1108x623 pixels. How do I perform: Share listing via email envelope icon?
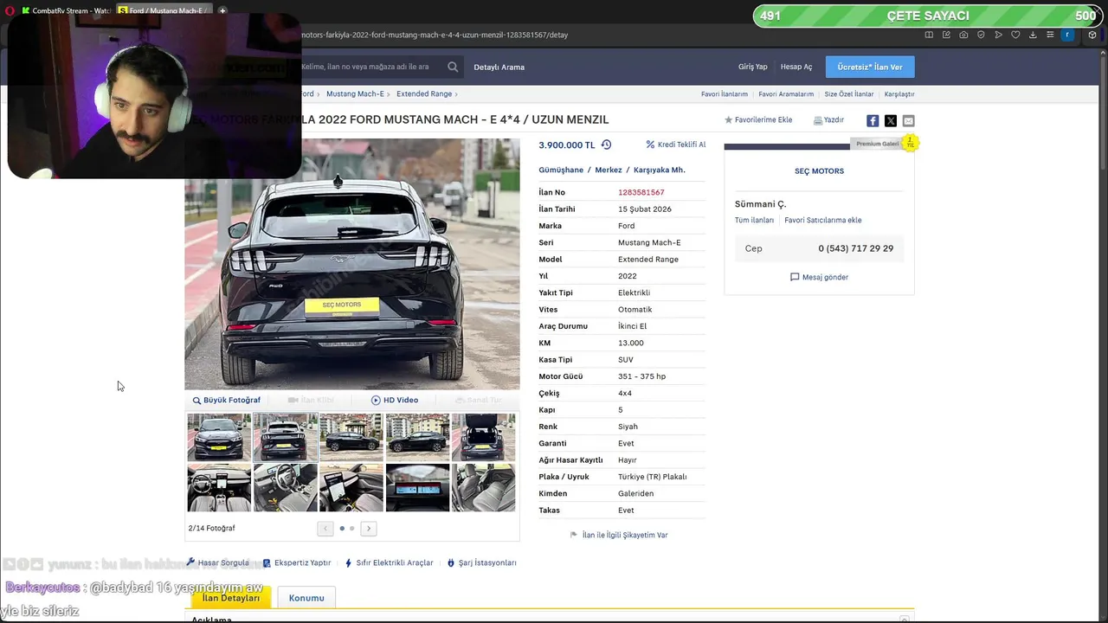coord(908,120)
